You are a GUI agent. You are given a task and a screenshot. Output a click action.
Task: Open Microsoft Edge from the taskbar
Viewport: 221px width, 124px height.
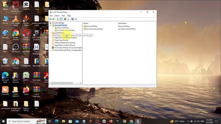pyautogui.click(x=57, y=121)
